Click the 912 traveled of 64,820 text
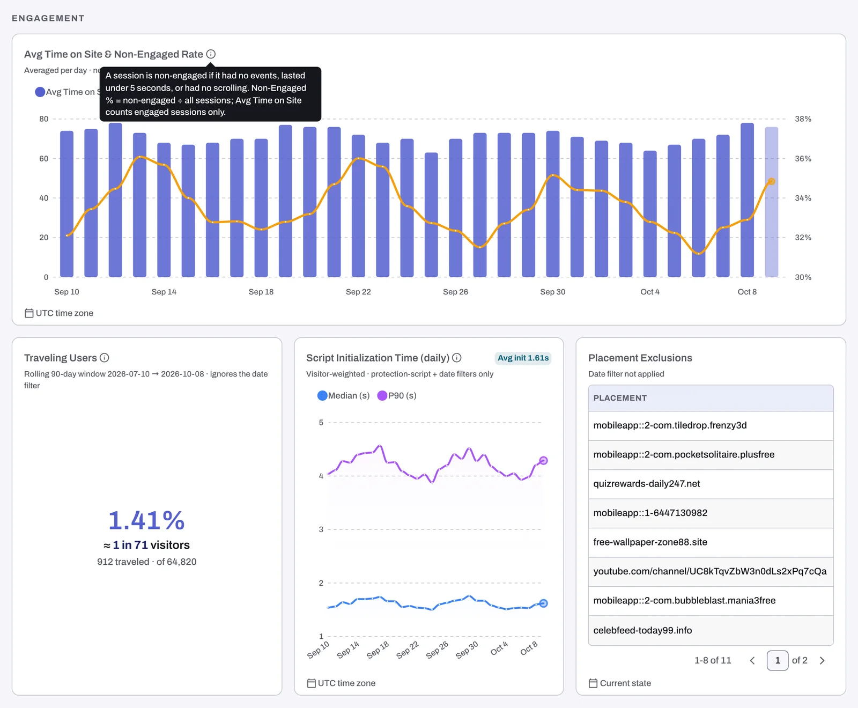858x708 pixels. pyautogui.click(x=146, y=562)
